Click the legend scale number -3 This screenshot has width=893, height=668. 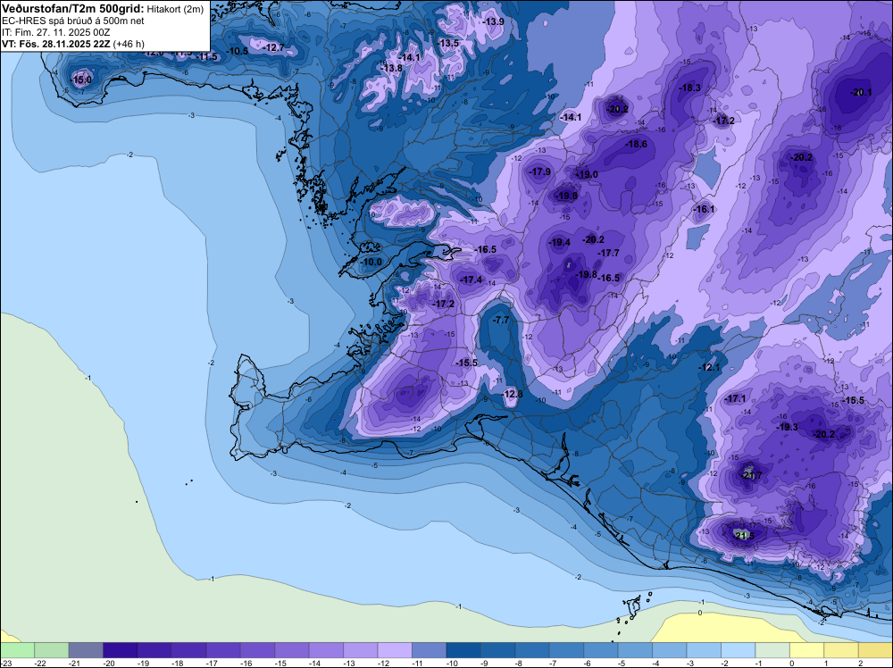click(689, 663)
